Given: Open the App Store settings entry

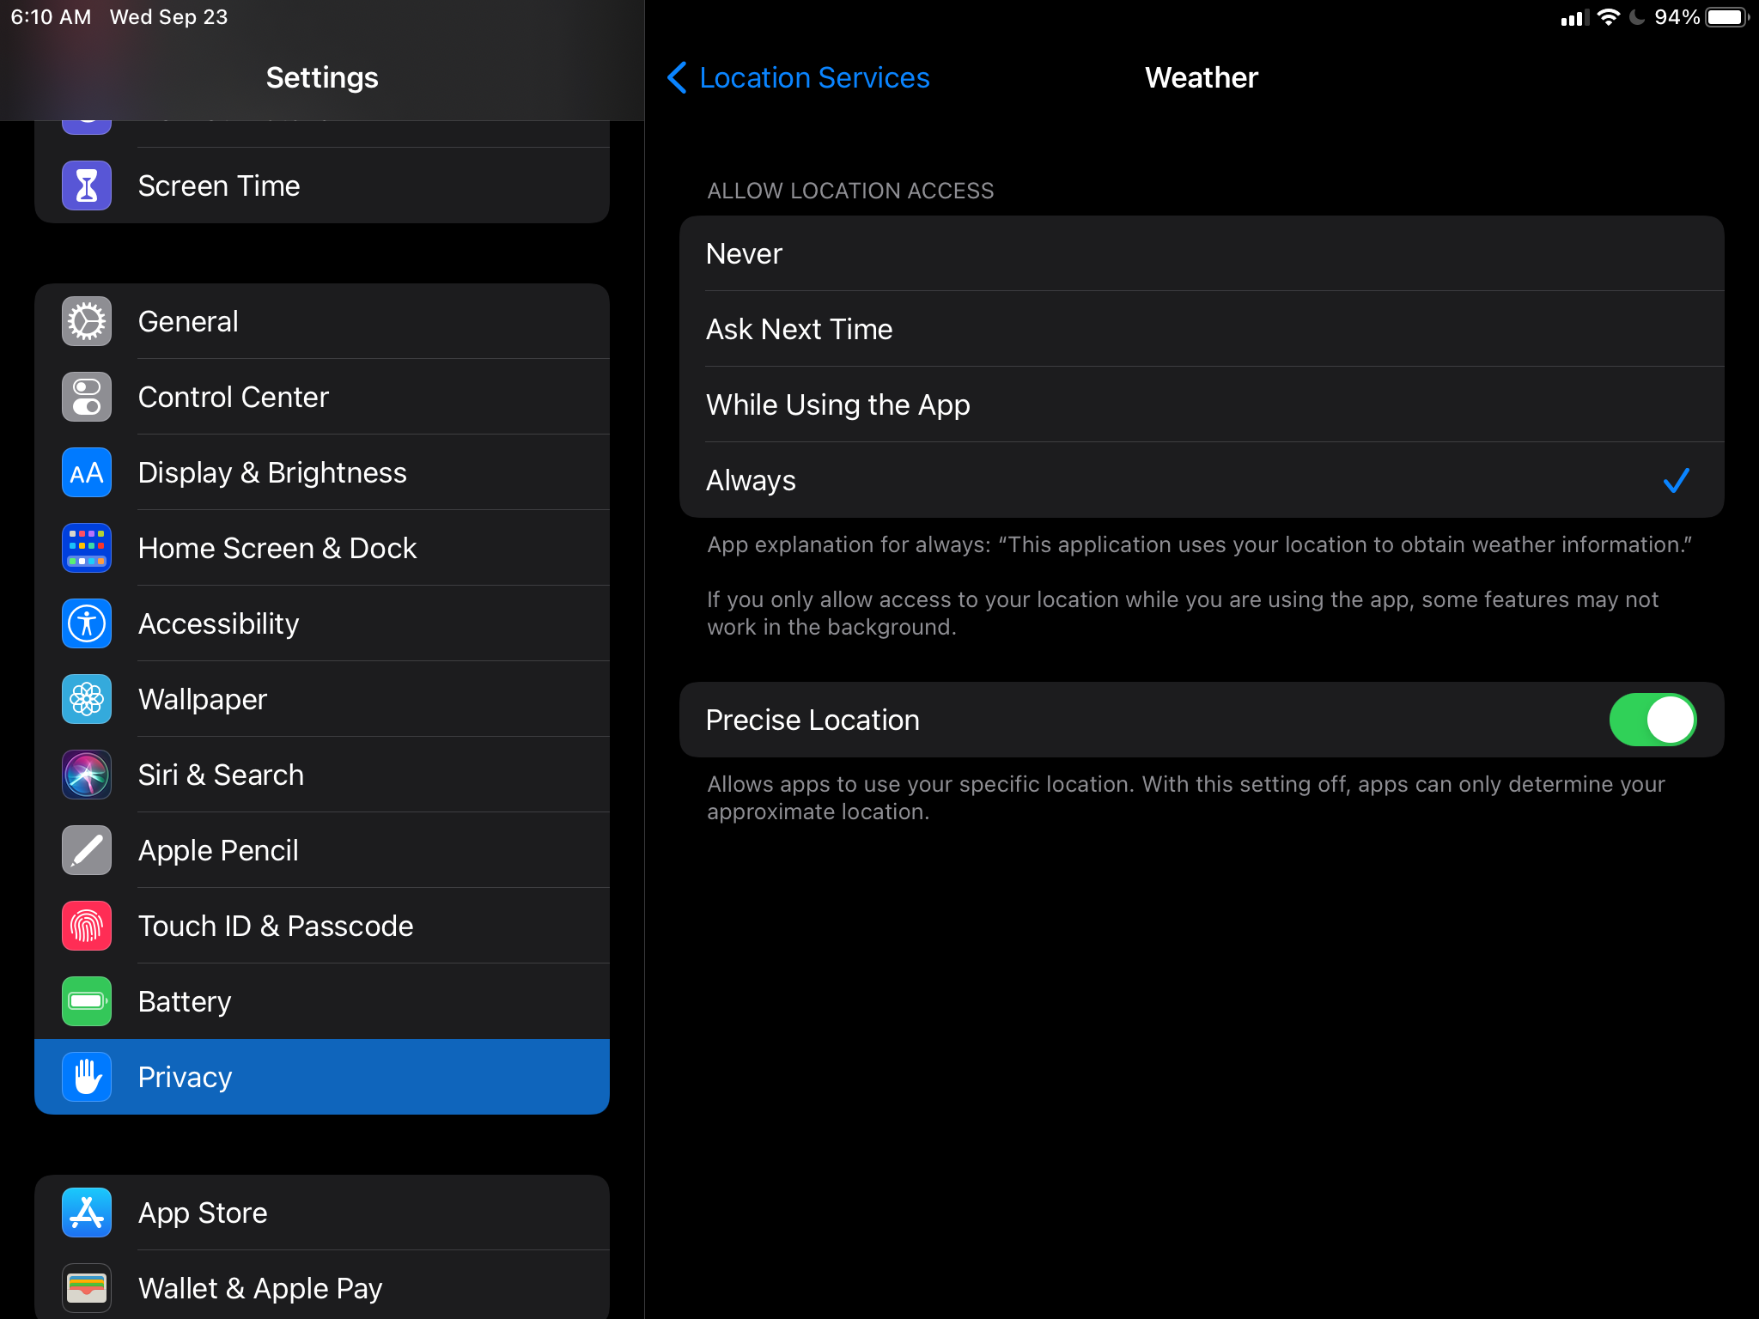Looking at the screenshot, I should pos(322,1213).
